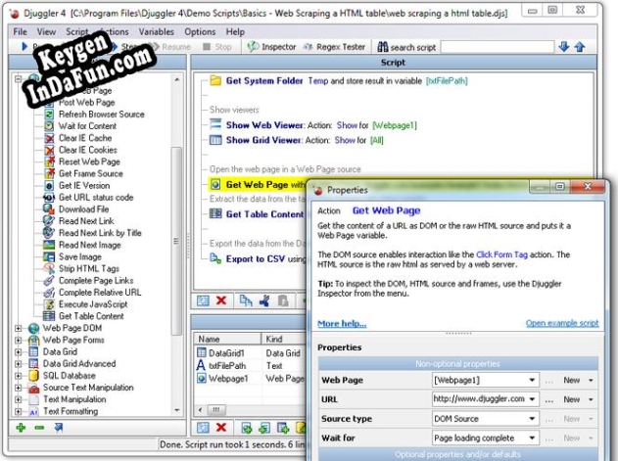Click the action tree vertical scrollbar
618x461 pixels.
tap(176, 241)
